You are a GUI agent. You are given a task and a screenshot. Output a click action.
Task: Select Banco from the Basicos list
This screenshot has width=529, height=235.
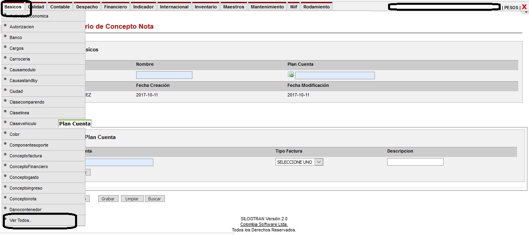pyautogui.click(x=16, y=37)
